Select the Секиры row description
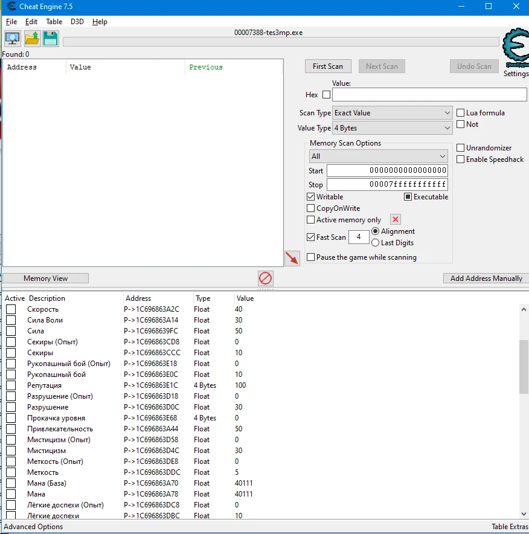The image size is (529, 534). (x=40, y=353)
